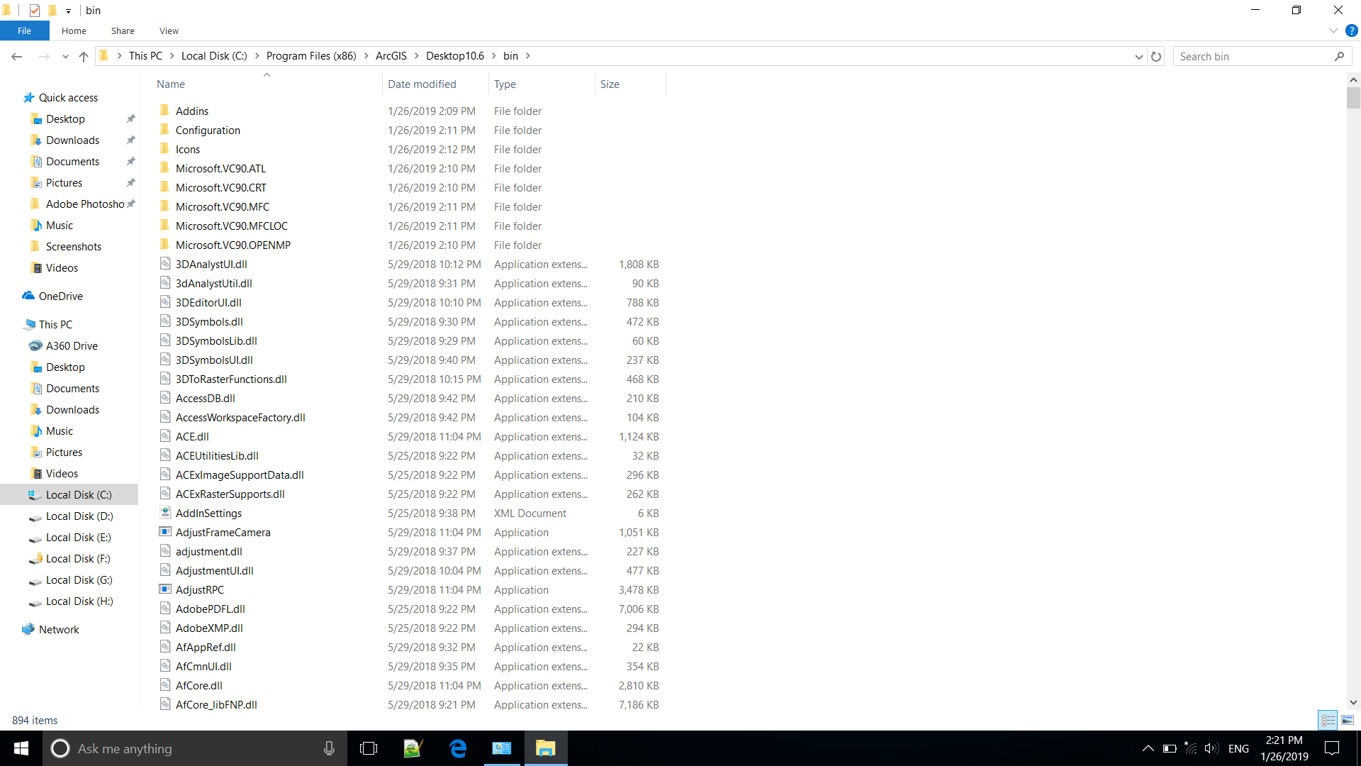
Task: Expand the ribbon with the chevron
Action: pos(1333,30)
